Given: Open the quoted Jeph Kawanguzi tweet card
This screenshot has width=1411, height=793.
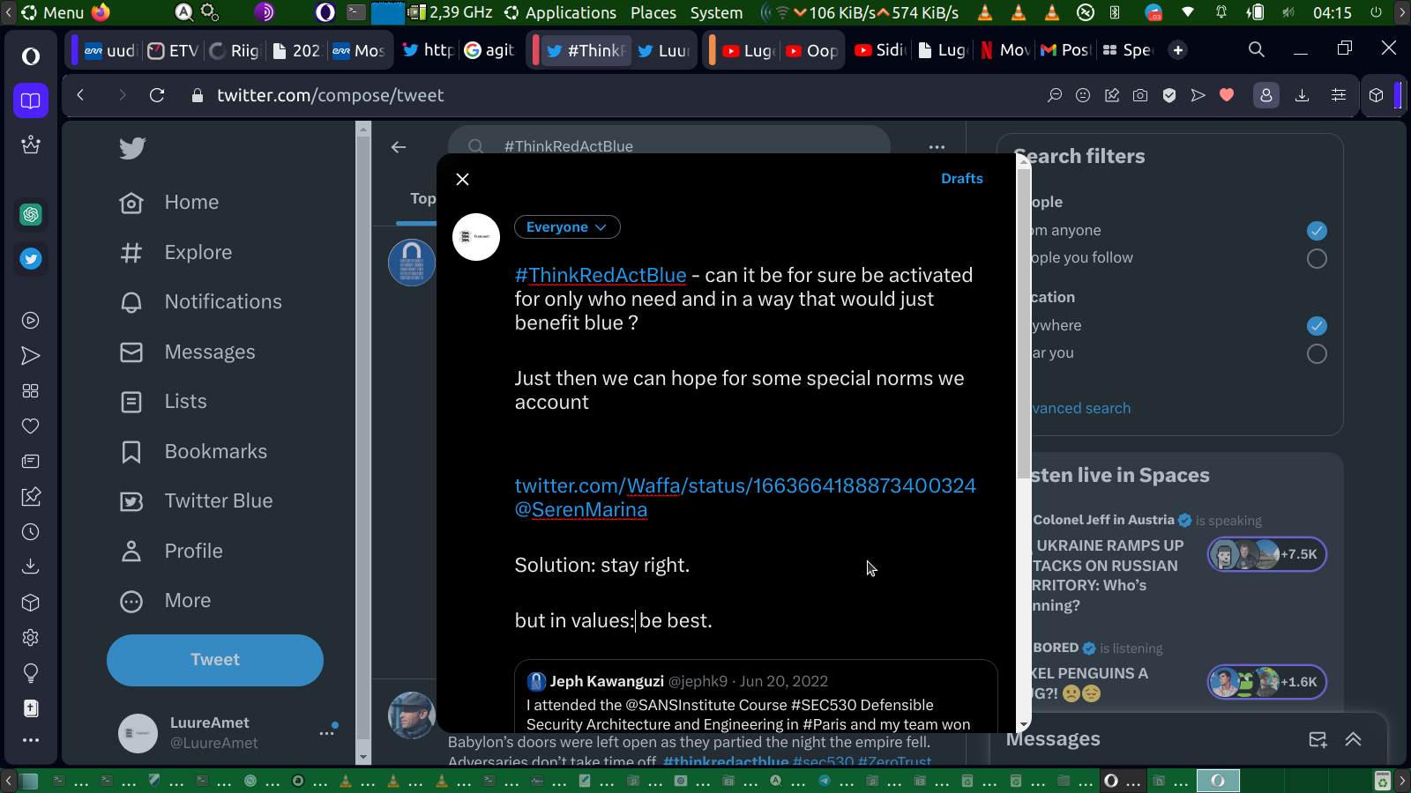Looking at the screenshot, I should [x=756, y=696].
